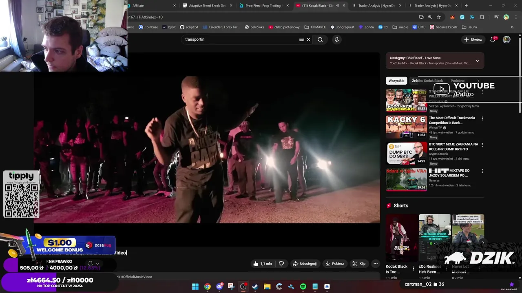Create a clip with Klip button

[x=359, y=264]
